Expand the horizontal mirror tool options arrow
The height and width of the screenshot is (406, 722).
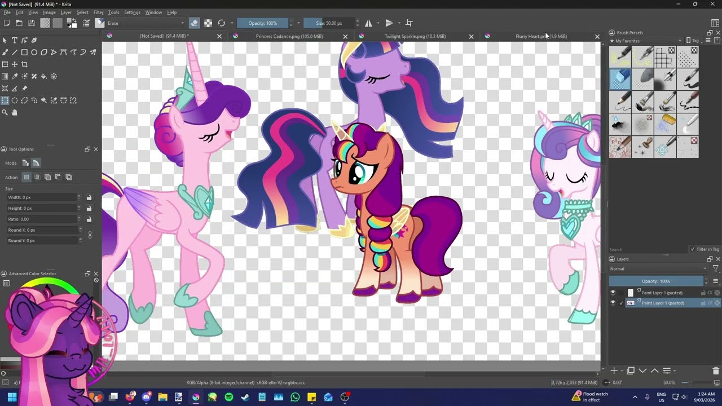pos(378,23)
